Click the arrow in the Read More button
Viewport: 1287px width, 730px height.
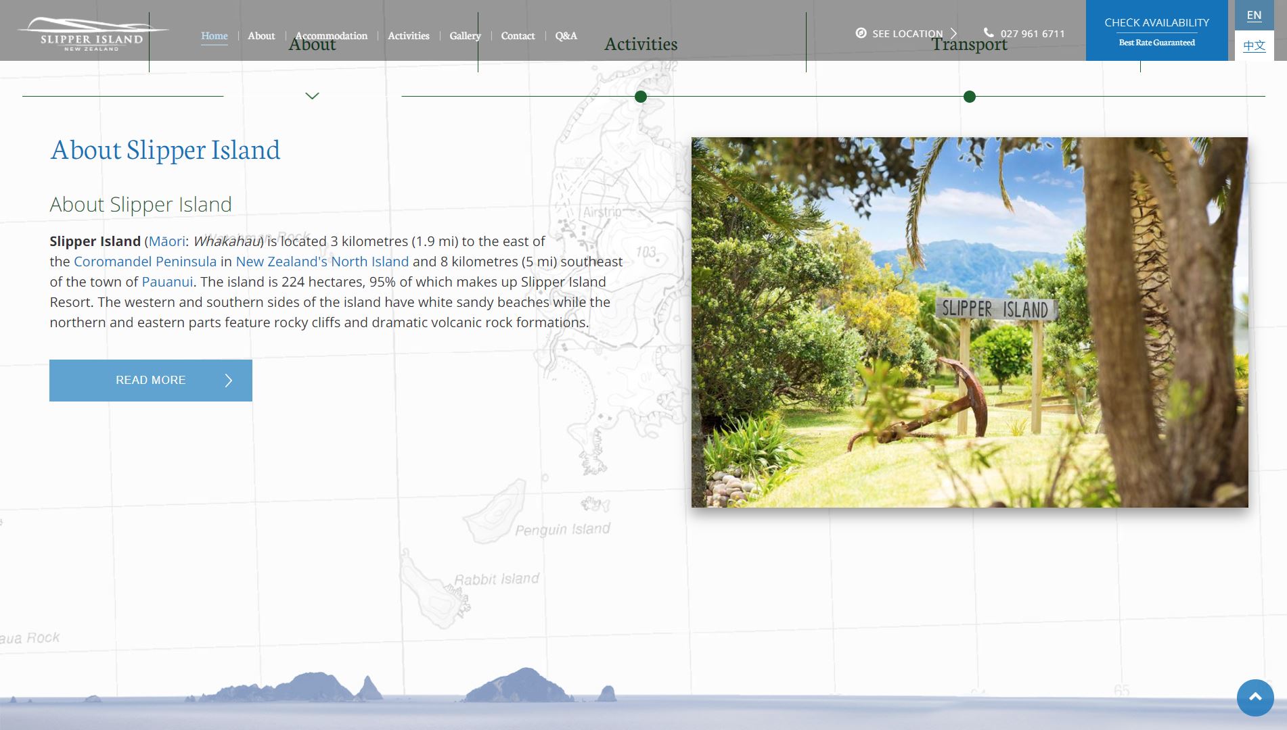[229, 381]
